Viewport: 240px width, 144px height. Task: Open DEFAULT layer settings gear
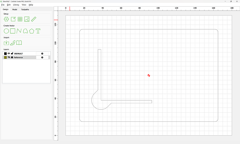(x=42, y=54)
